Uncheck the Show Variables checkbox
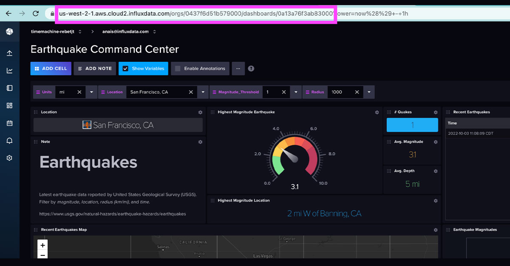This screenshot has height=266, width=510. (x=125, y=69)
